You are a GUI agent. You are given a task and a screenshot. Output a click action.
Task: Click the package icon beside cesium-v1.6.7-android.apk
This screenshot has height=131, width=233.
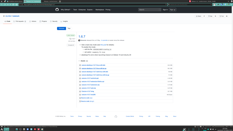80,78
